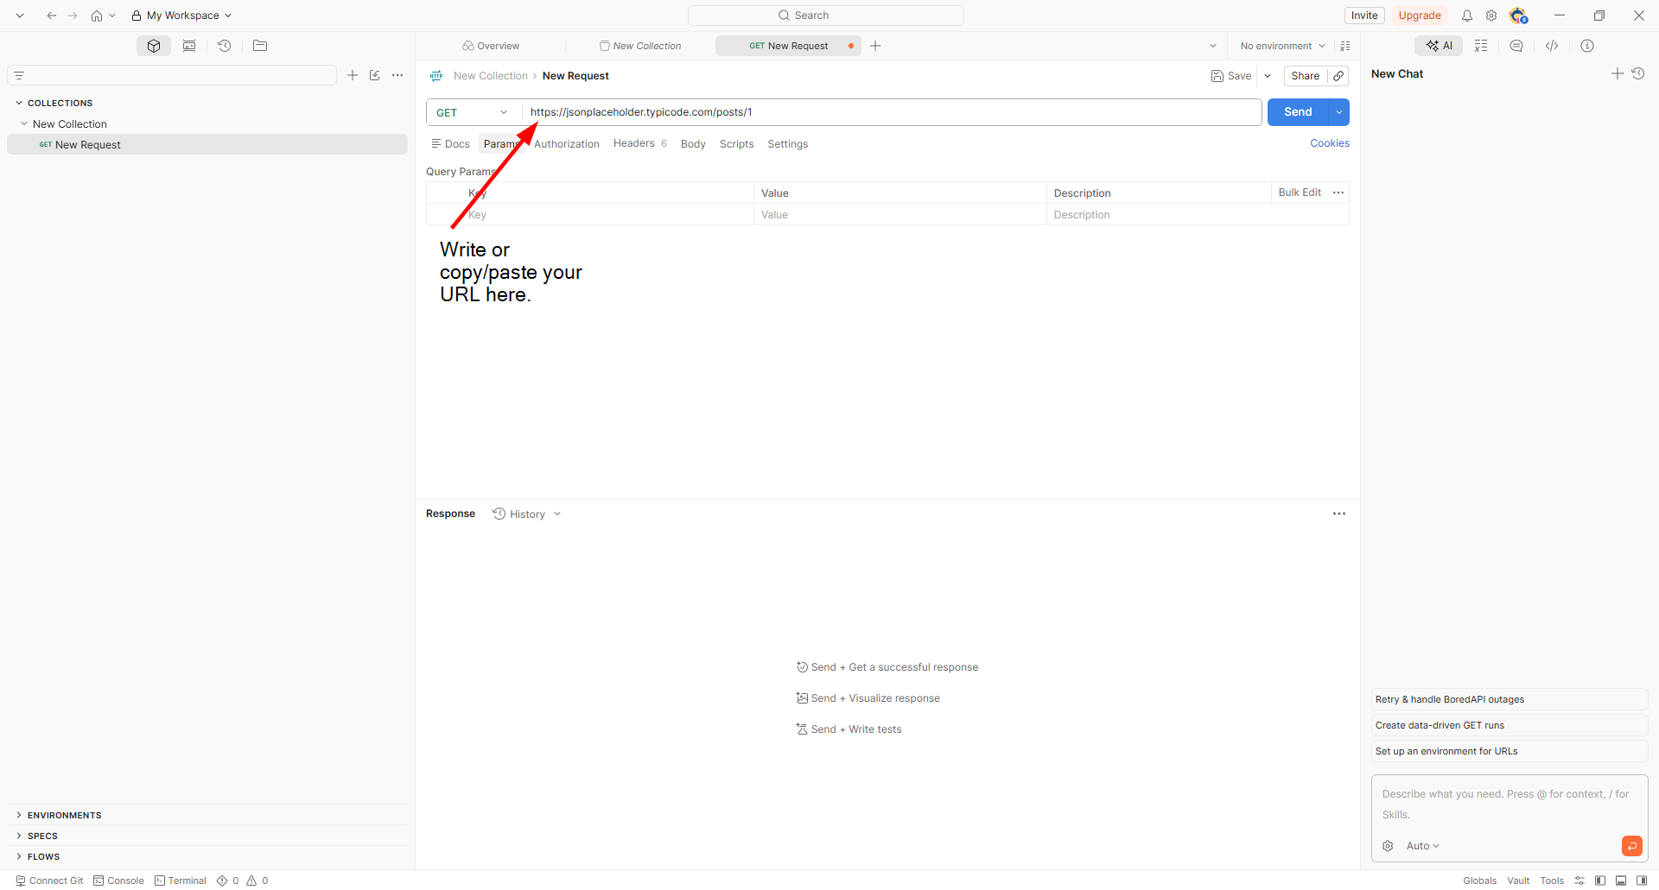Image resolution: width=1659 pixels, height=890 pixels.
Task: Click the sidebar filter icon
Action: pos(19,76)
